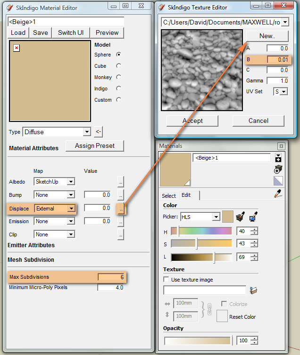Expand the color Picker HLS dropdown
This screenshot has width=300, height=355.
coord(216,217)
